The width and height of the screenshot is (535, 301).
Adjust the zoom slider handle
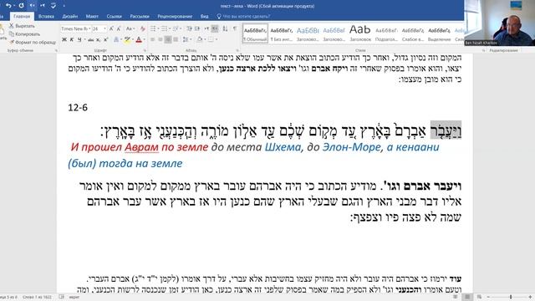[511, 298]
